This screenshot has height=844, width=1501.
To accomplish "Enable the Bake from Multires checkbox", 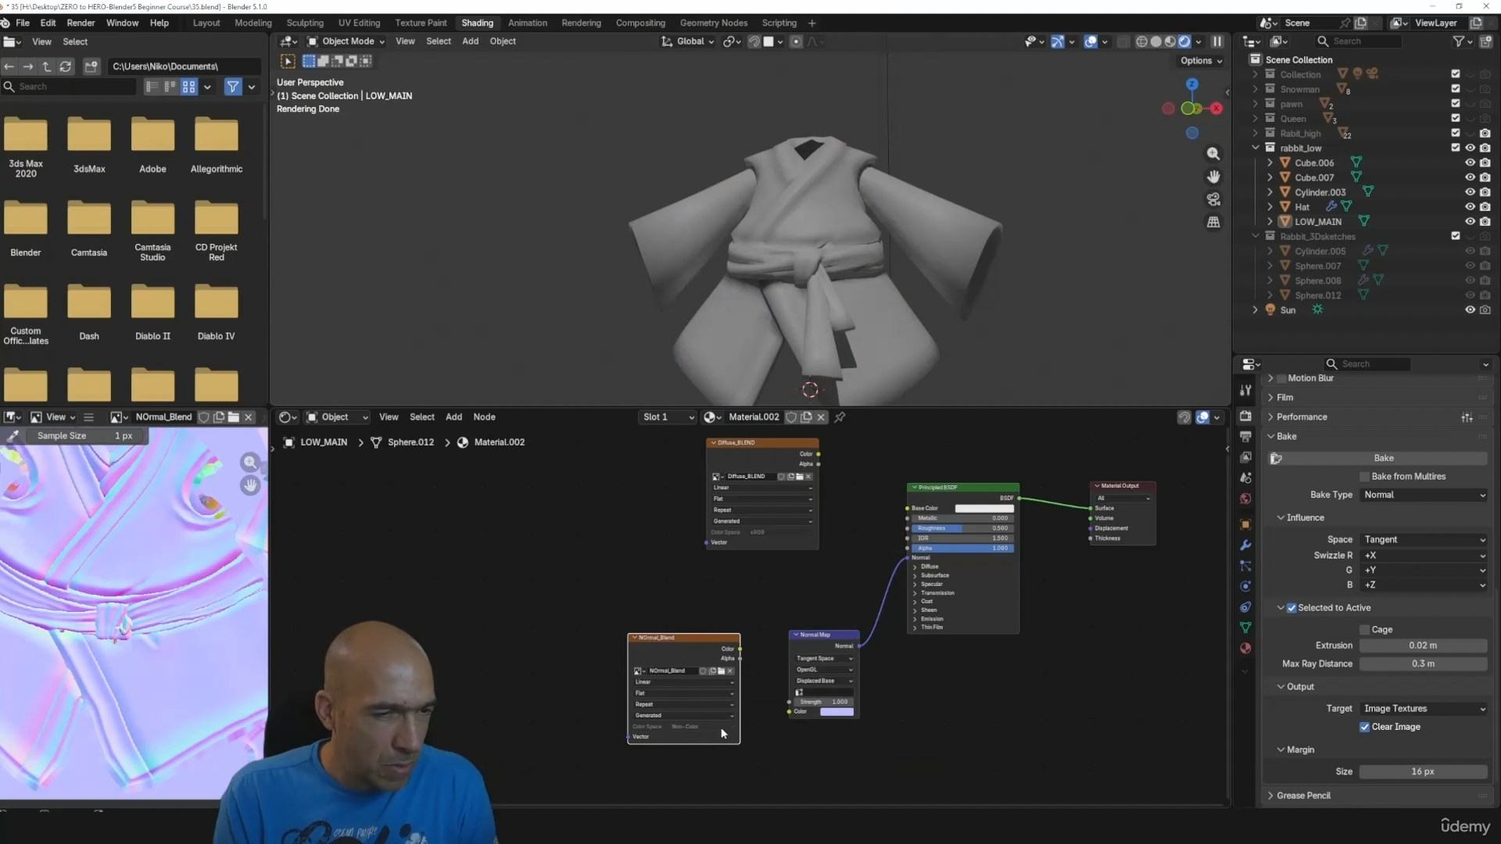I will pyautogui.click(x=1365, y=477).
